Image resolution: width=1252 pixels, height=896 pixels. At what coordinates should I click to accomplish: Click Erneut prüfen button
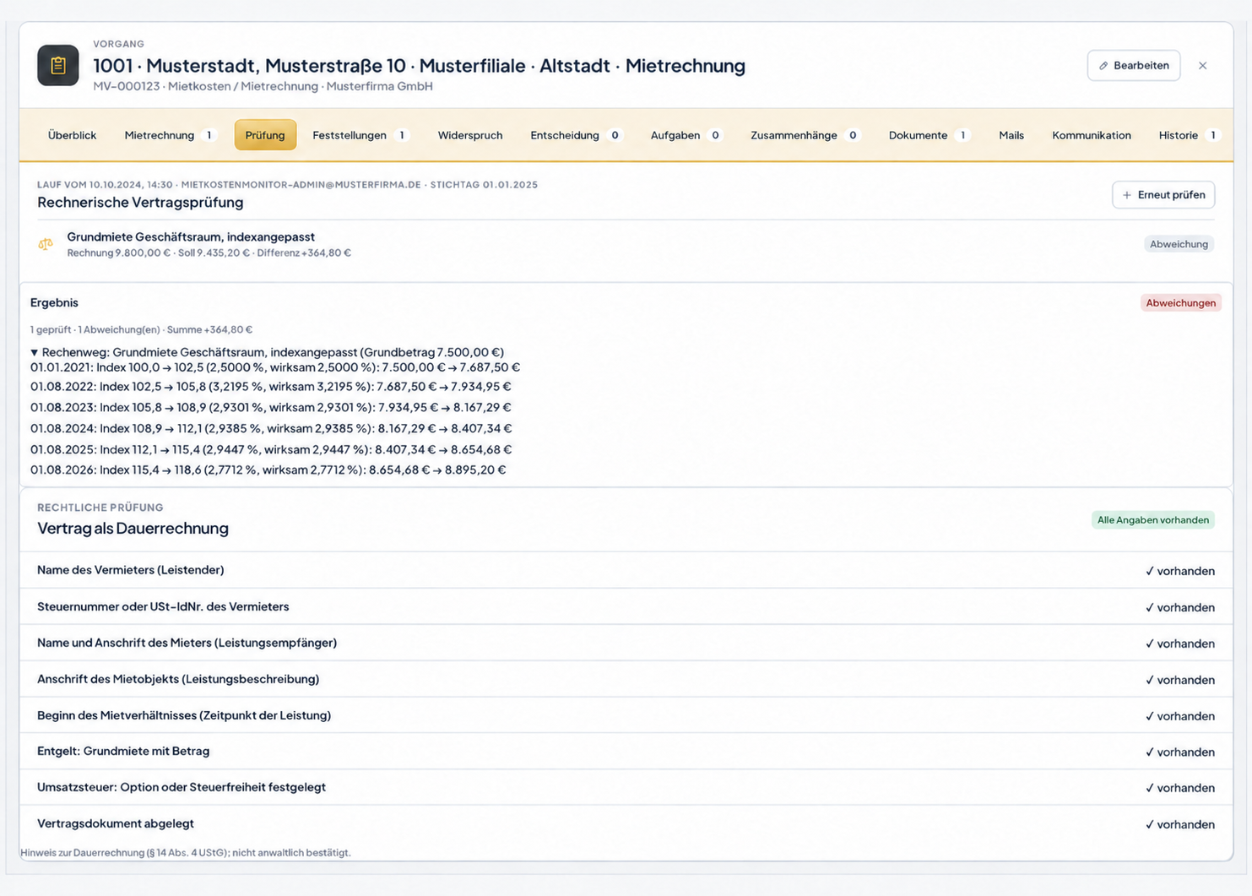pyautogui.click(x=1163, y=195)
